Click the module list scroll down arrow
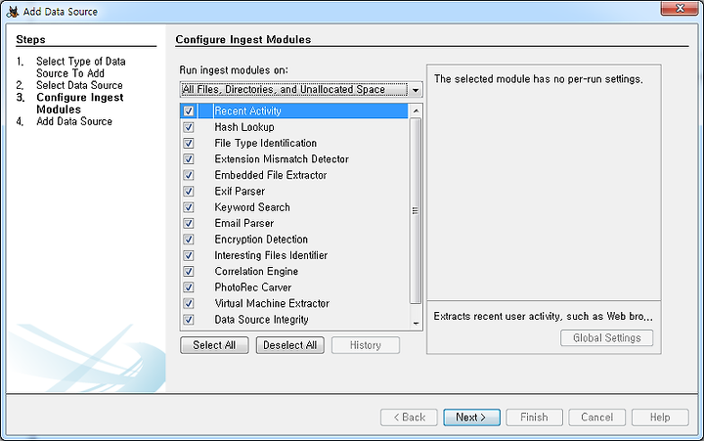The width and height of the screenshot is (704, 441). coord(416,323)
